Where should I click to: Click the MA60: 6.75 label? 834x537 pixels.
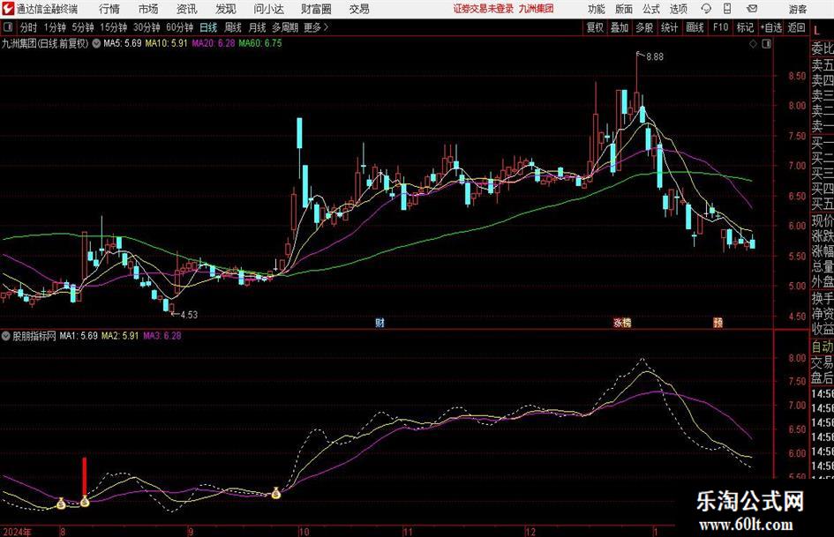[x=260, y=43]
